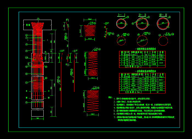The width and height of the screenshot is (192, 139).
Task: Select the II—II cross-section circle
Action: [x=142, y=23]
